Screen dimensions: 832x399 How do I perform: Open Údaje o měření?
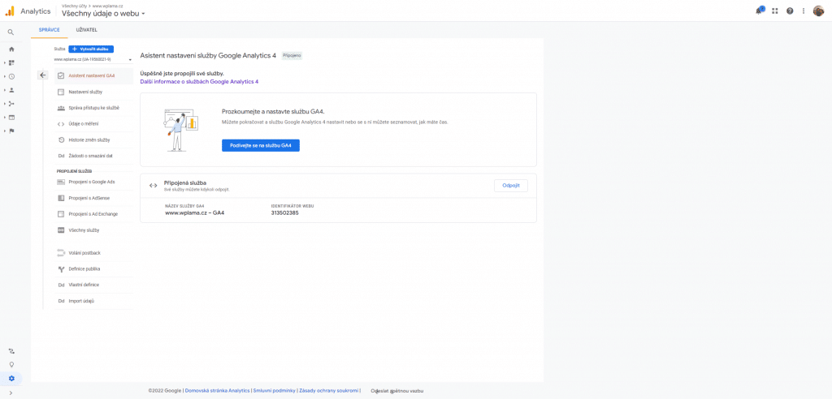[94, 124]
